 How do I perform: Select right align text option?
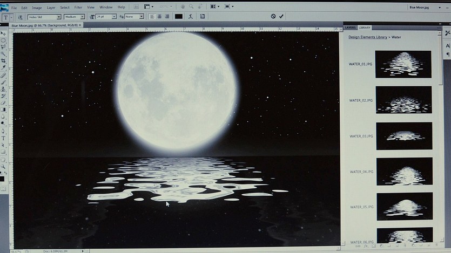pos(166,17)
